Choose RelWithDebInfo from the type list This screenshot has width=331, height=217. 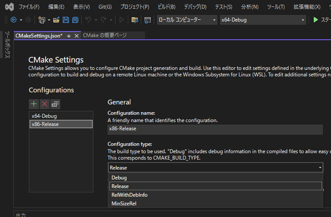click(x=216, y=195)
